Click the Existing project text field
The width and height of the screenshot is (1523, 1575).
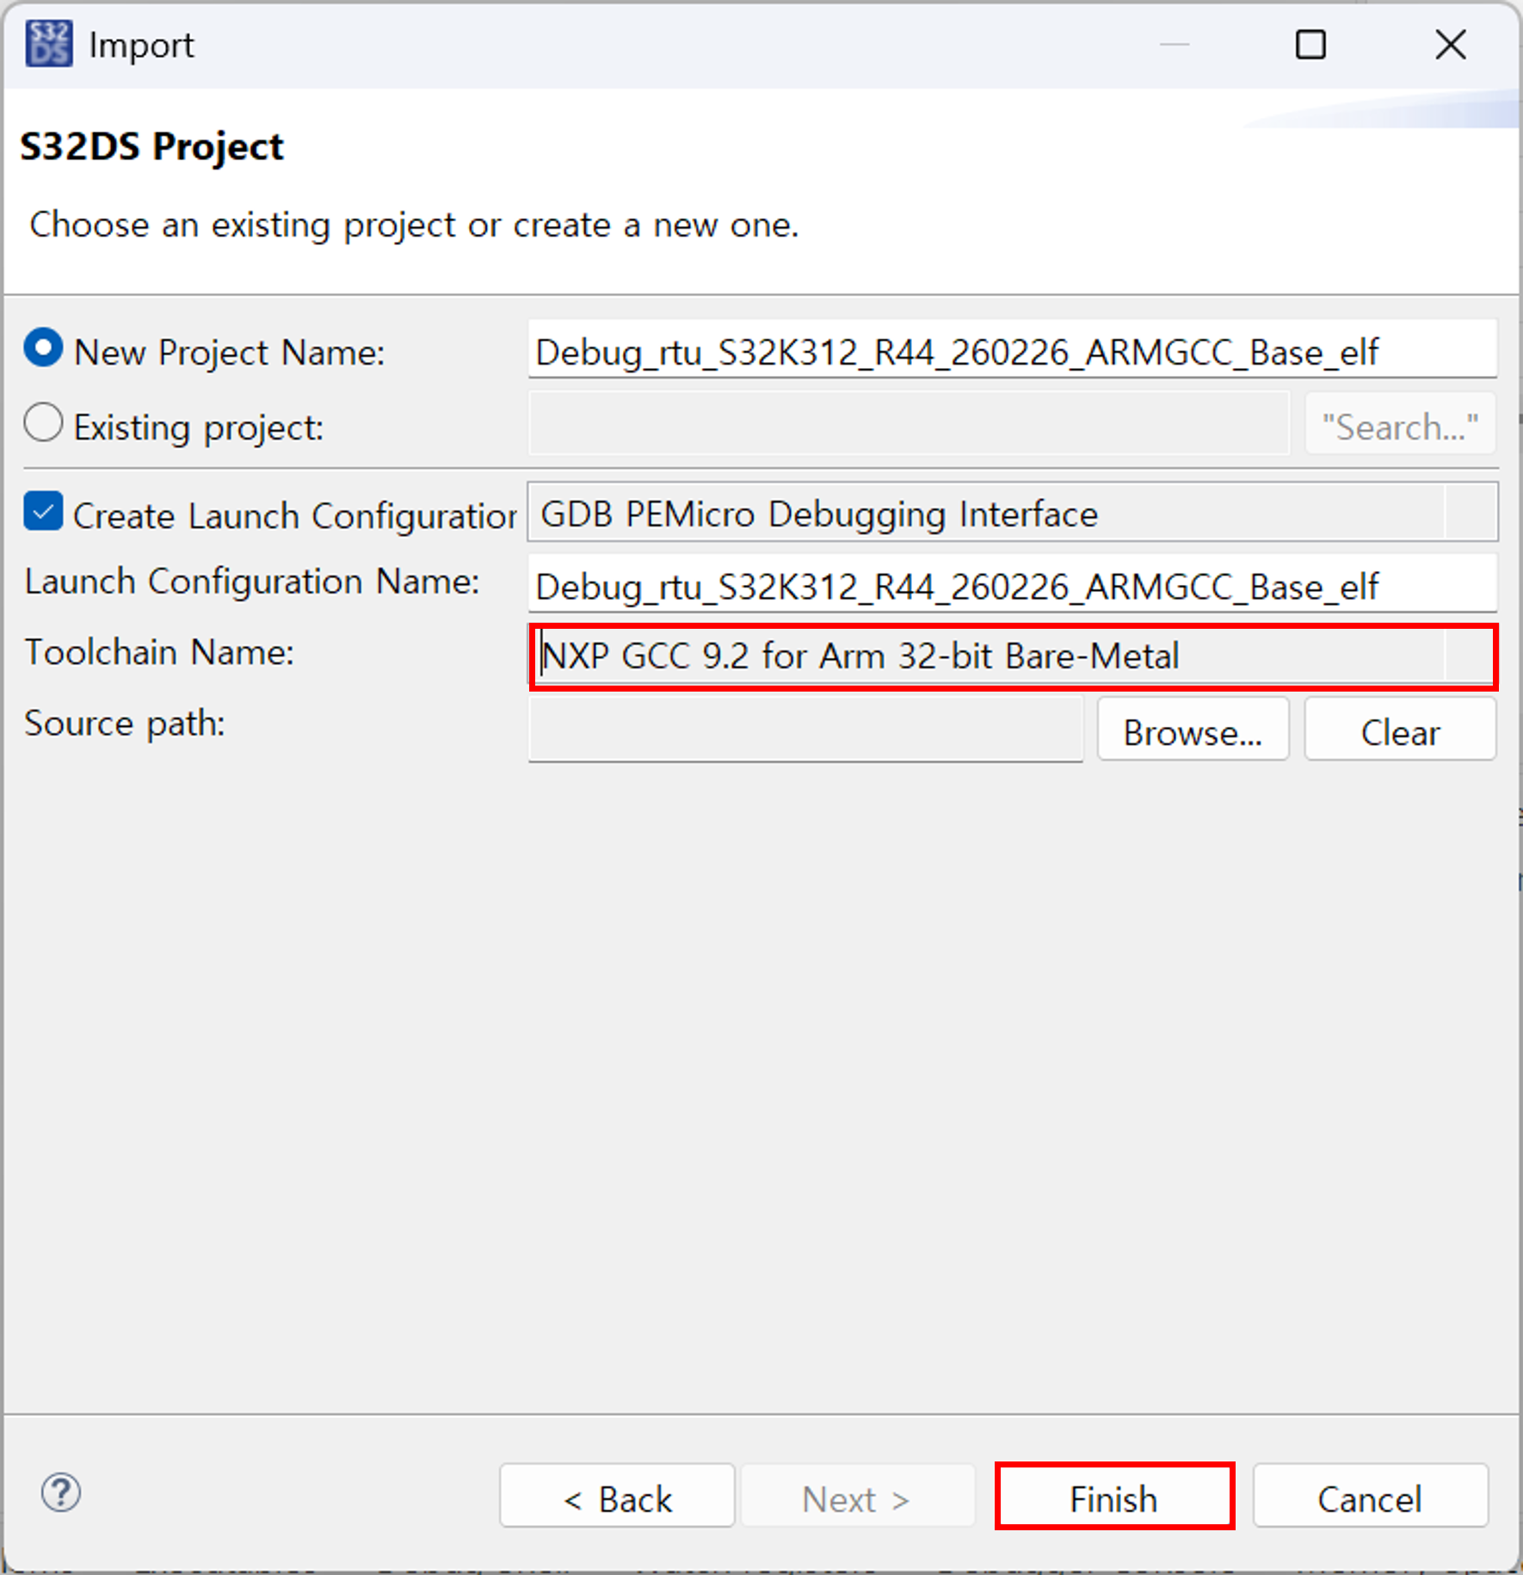(x=909, y=424)
